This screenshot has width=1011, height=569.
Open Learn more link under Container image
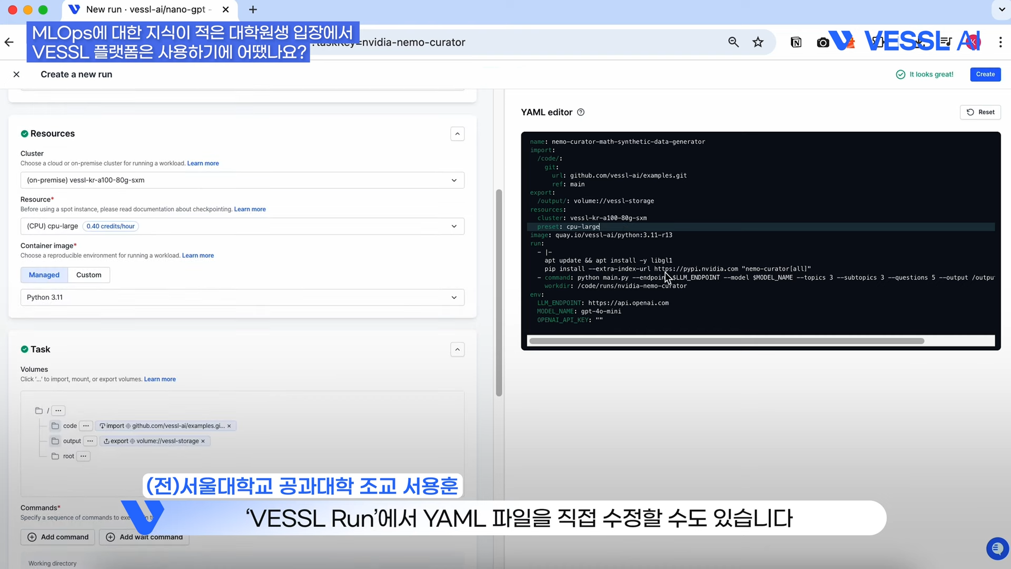point(198,256)
